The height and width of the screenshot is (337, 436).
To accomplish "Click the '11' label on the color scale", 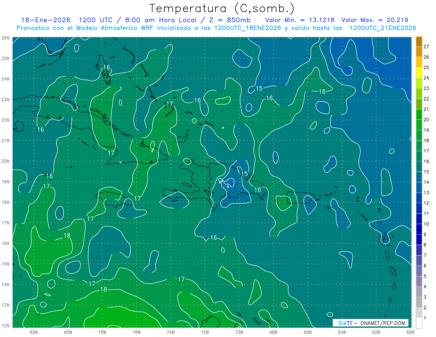I will pos(427,213).
